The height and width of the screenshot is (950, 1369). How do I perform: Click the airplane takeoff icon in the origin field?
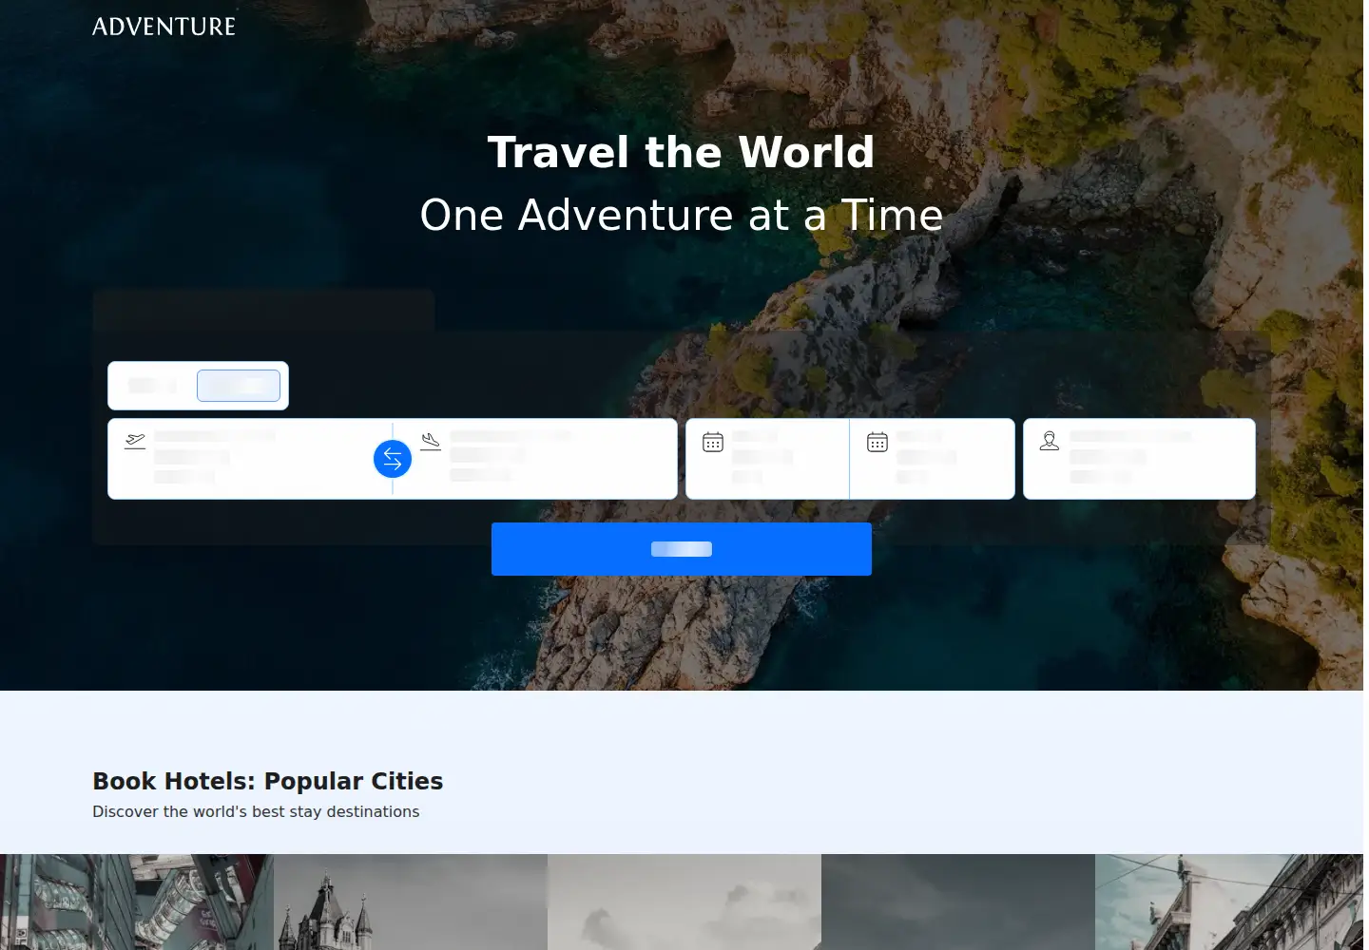135,442
